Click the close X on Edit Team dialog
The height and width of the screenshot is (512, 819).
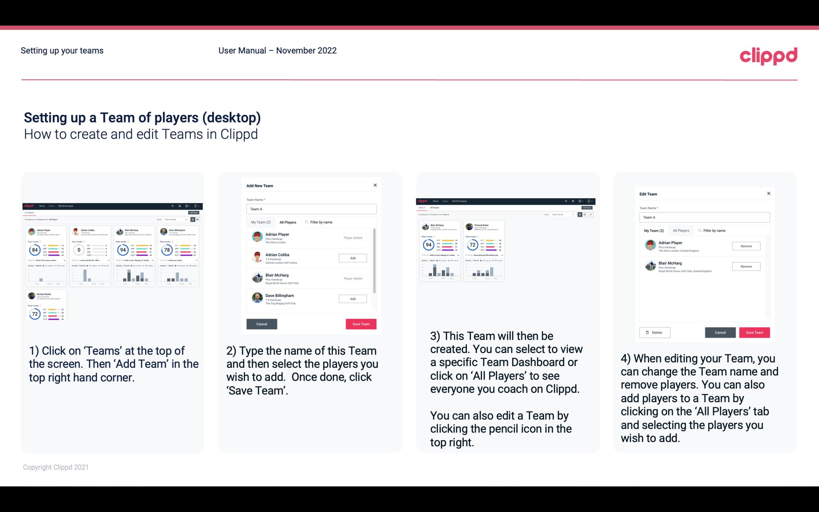(768, 194)
